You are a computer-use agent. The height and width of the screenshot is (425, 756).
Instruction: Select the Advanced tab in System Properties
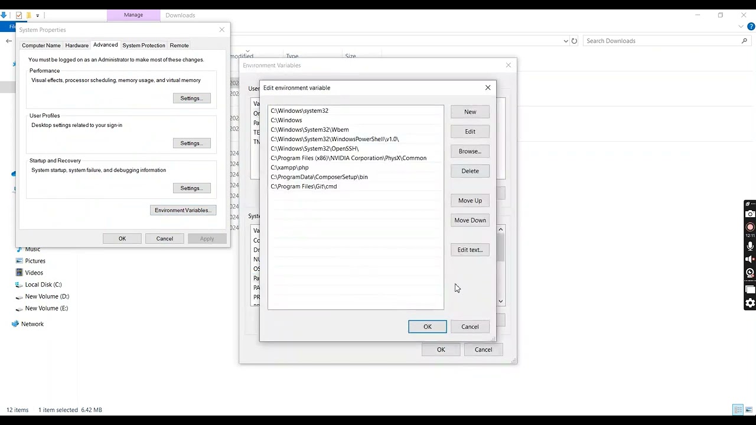tap(105, 45)
